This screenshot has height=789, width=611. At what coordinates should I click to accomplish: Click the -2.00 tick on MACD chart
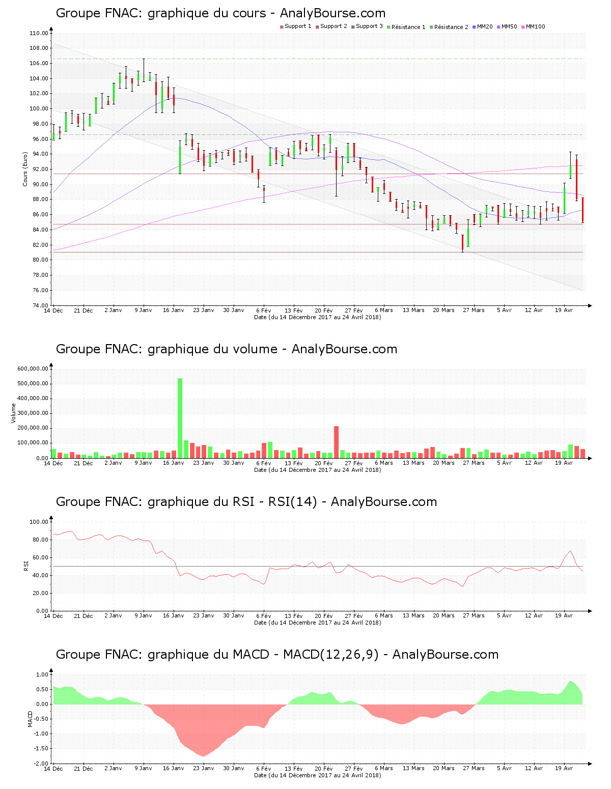point(41,764)
